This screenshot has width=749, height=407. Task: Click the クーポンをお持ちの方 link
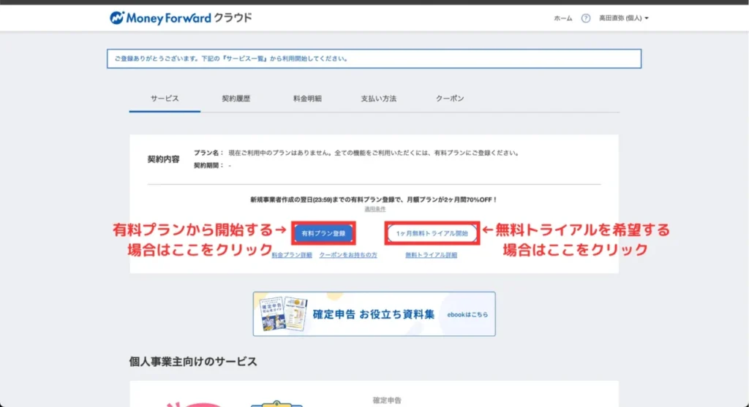[x=348, y=255]
